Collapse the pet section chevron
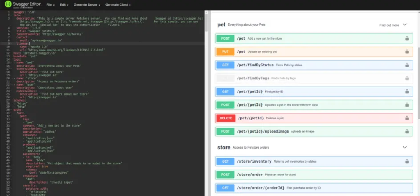Screen dimensions: 420x196 click(405, 25)
